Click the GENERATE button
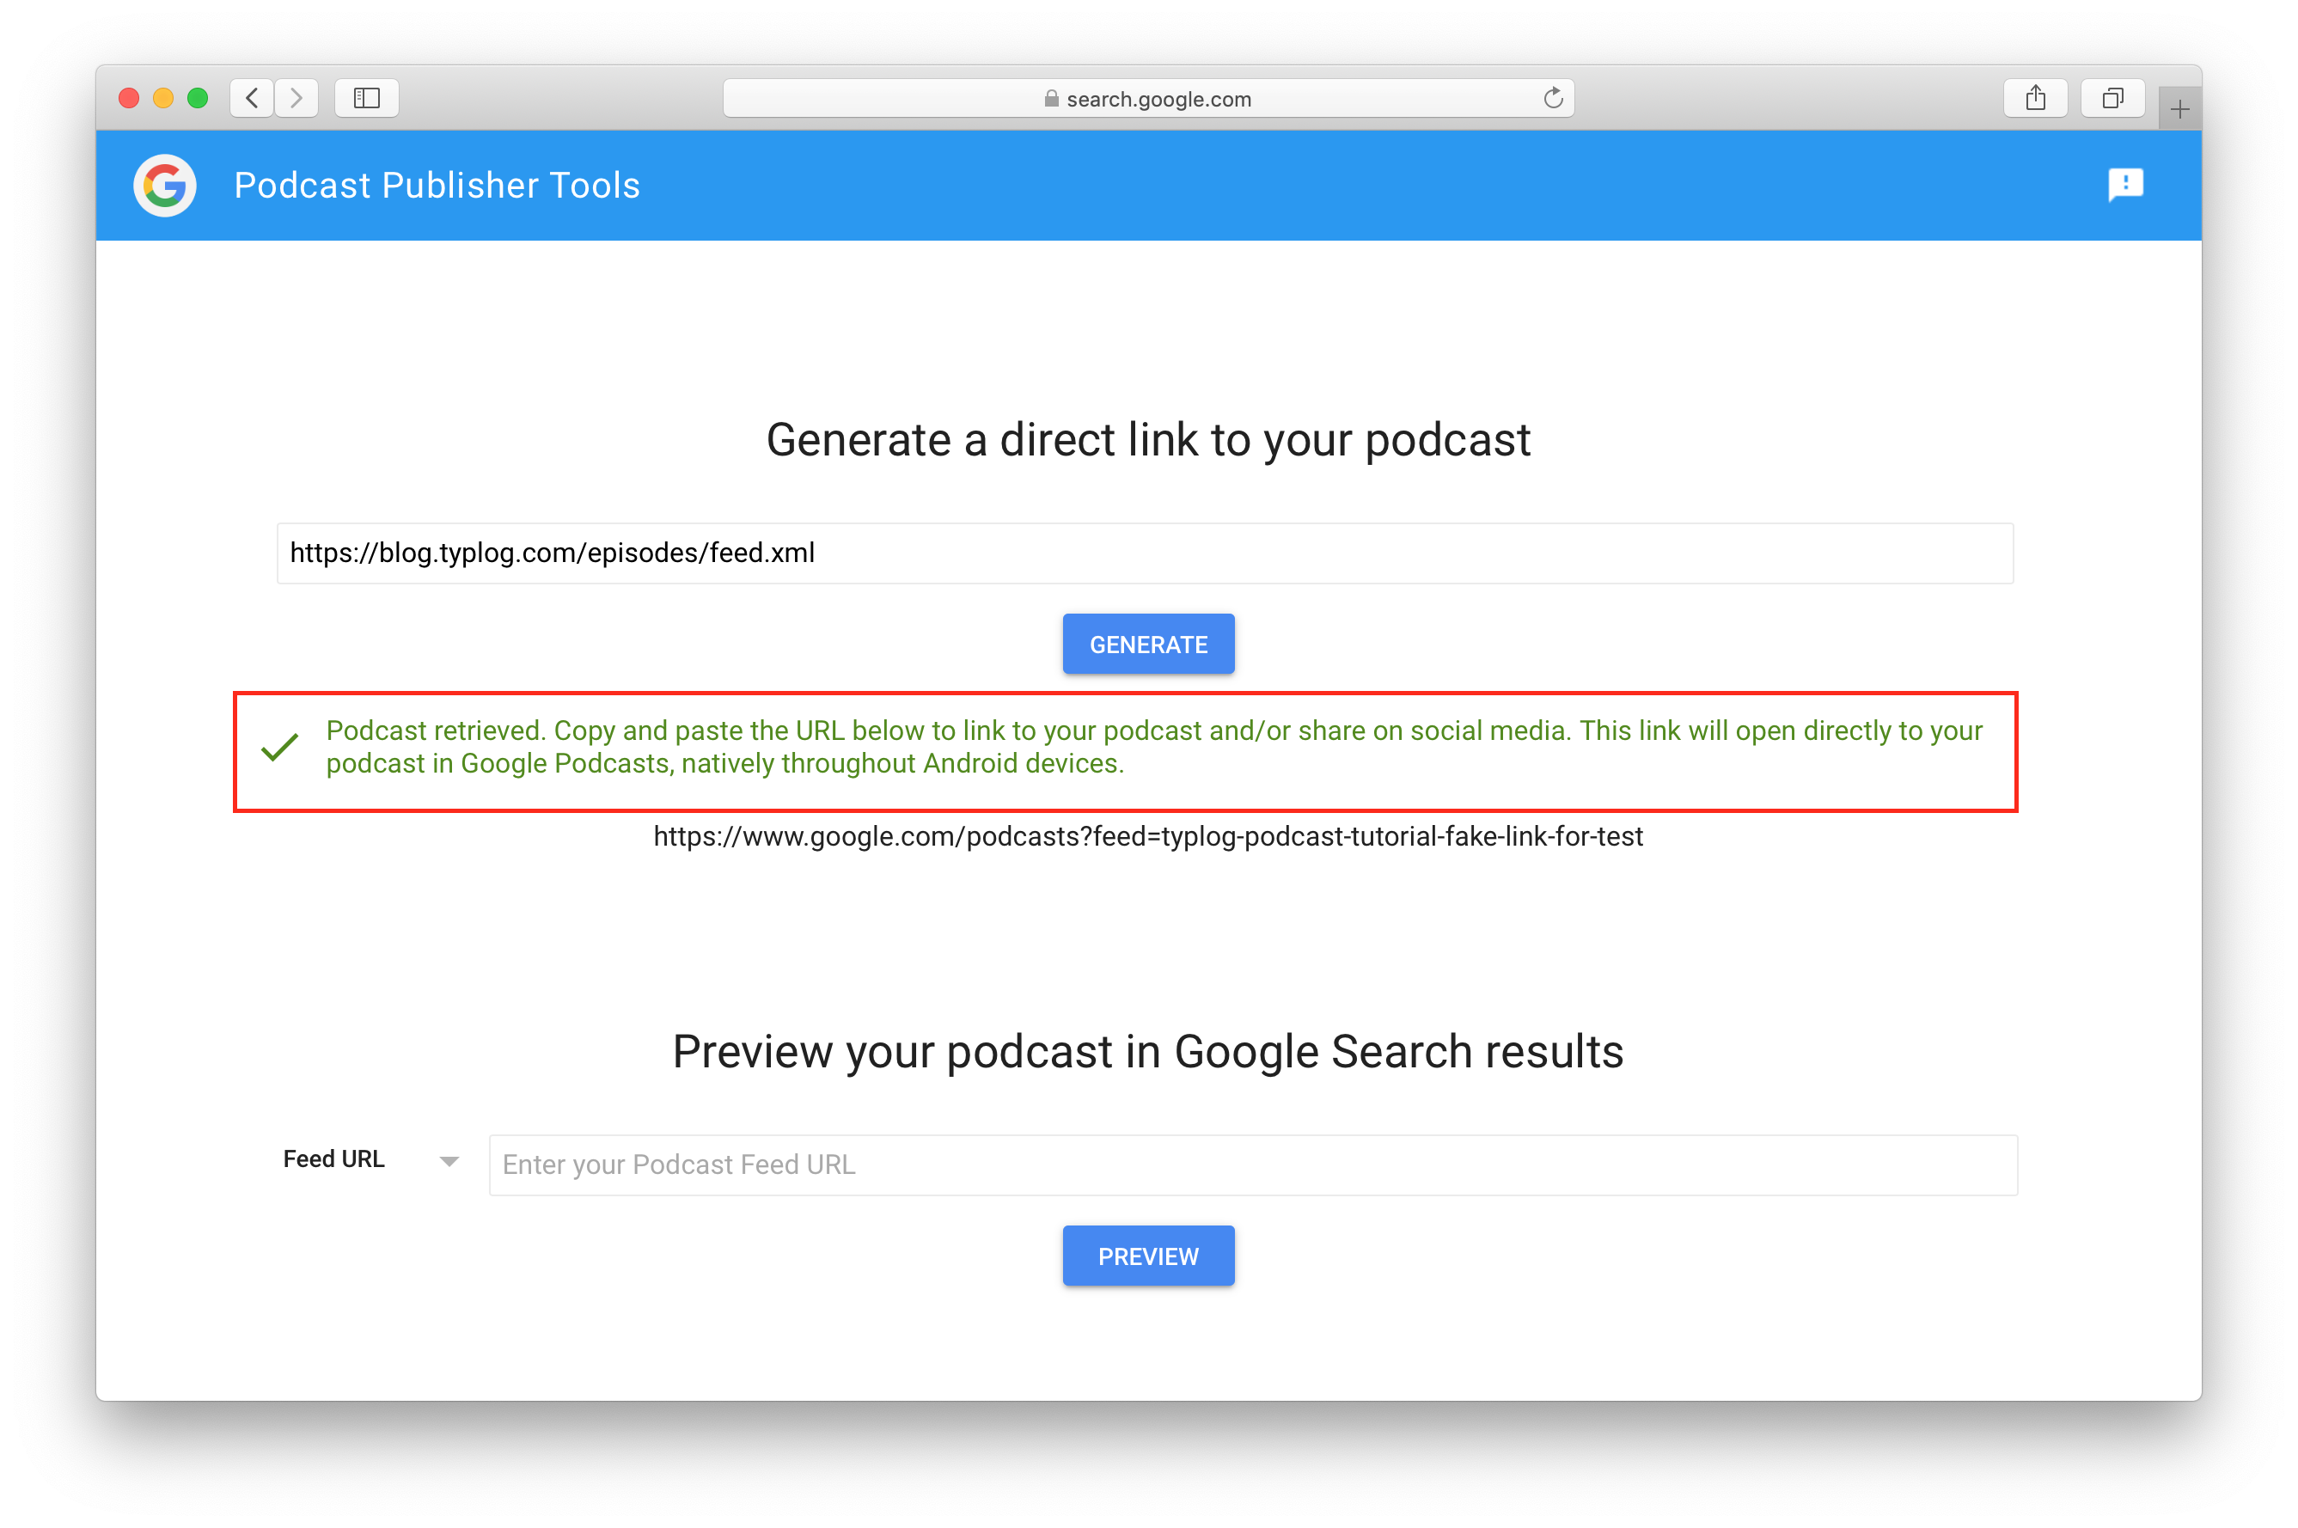Viewport: 2298px width, 1528px height. point(1148,645)
